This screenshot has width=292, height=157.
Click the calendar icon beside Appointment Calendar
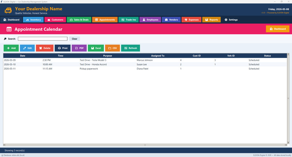pos(9,29)
